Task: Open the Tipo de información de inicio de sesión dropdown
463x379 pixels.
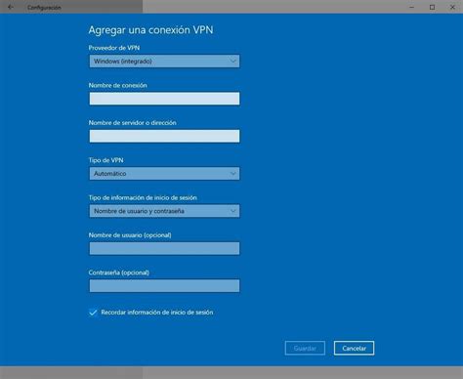Action: [164, 211]
